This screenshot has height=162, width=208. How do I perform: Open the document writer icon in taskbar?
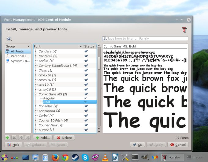pyautogui.click(x=115, y=157)
